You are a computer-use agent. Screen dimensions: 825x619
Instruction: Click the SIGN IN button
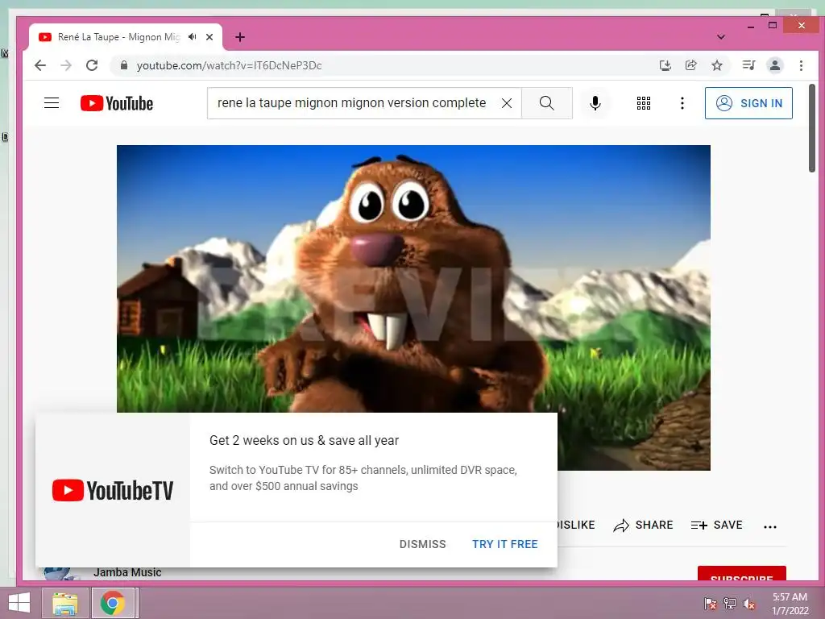point(748,103)
